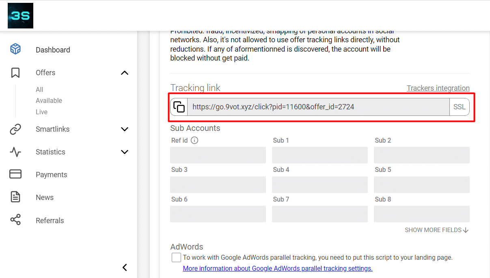Collapse the sidebar with left chevron
This screenshot has width=490, height=278.
125,267
